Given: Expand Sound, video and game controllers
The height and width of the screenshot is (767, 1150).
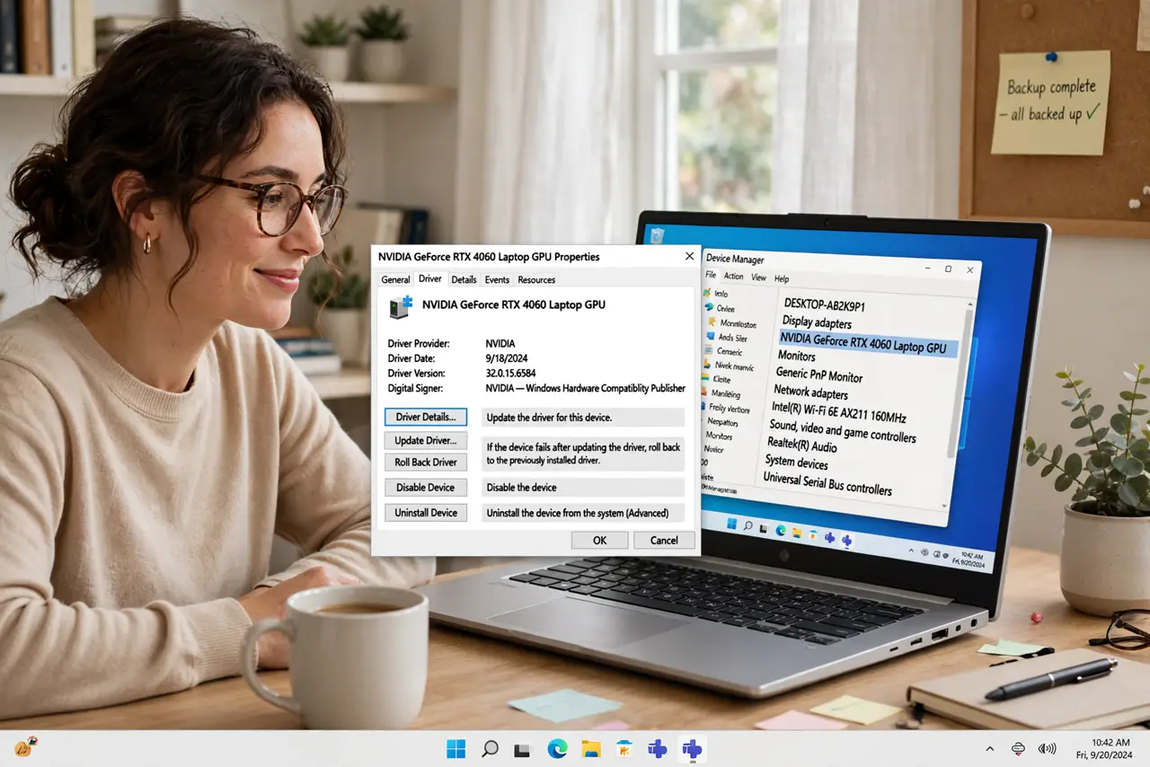Looking at the screenshot, I should click(x=843, y=430).
